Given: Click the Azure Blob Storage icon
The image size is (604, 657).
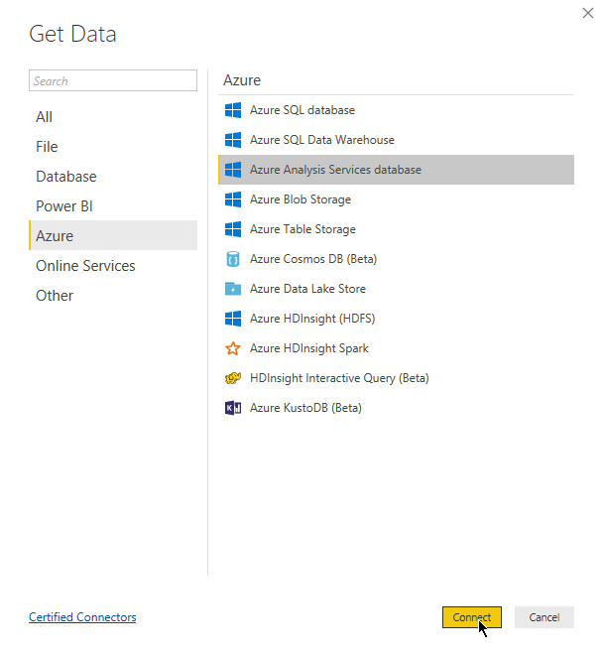Looking at the screenshot, I should 233,199.
